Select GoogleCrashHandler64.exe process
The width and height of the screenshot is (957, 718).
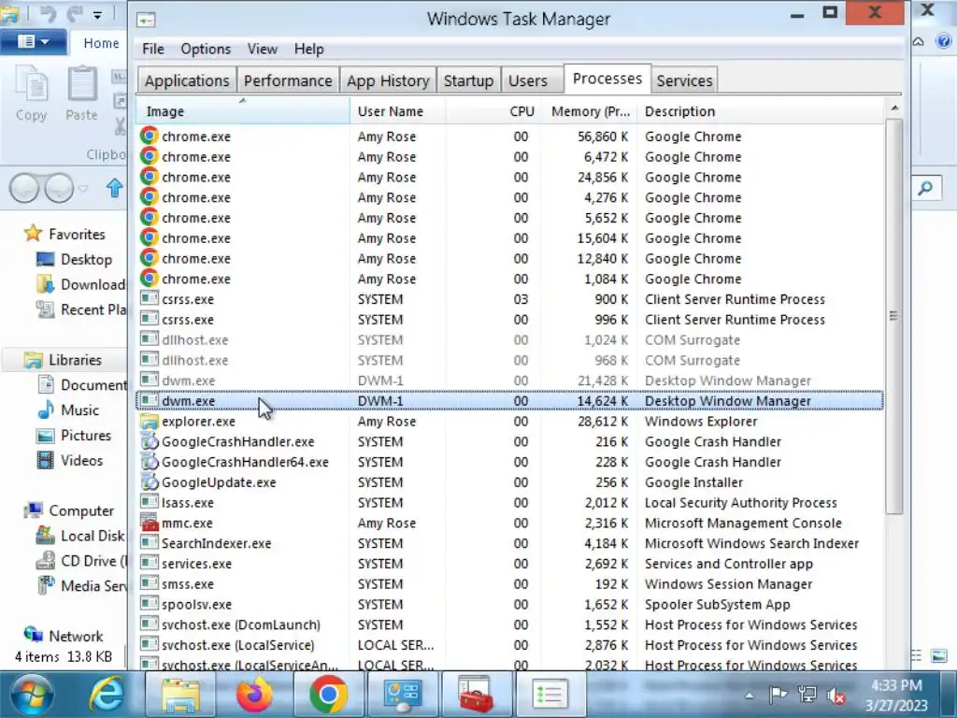coord(509,462)
